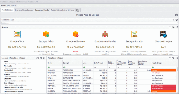Open the Posição Estoque column filter operator
The image size is (179, 94).
coord(153,67)
